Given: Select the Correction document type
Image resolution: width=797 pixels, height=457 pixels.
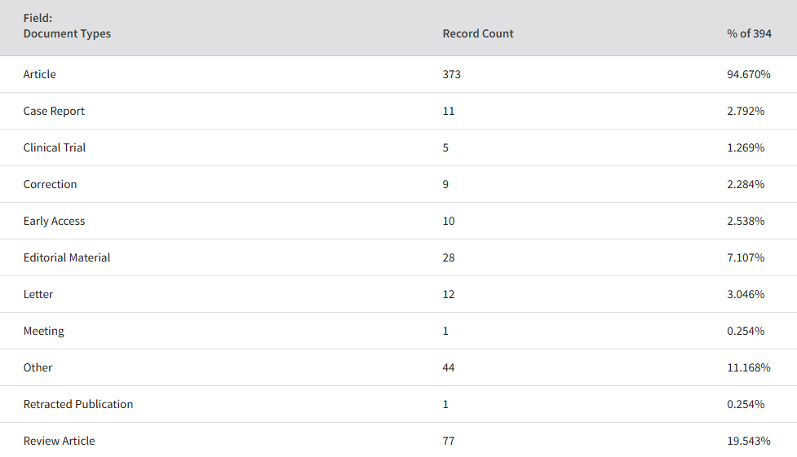Looking at the screenshot, I should 50,184.
